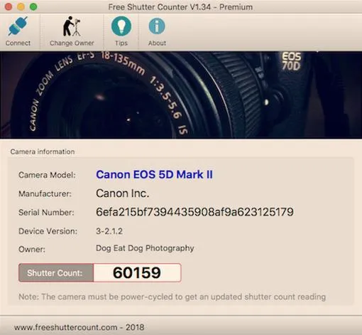The height and width of the screenshot is (335, 362).
Task: Click the shutter count value 60159
Action: coord(137,272)
